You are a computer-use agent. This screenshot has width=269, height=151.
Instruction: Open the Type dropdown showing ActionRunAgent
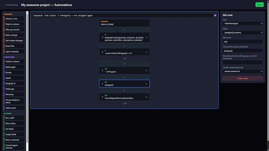[242, 23]
